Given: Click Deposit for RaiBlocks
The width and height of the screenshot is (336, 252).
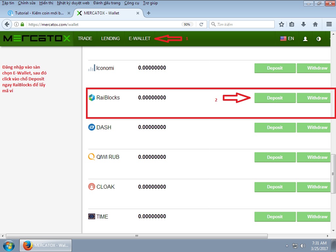Looking at the screenshot, I should click(x=275, y=98).
